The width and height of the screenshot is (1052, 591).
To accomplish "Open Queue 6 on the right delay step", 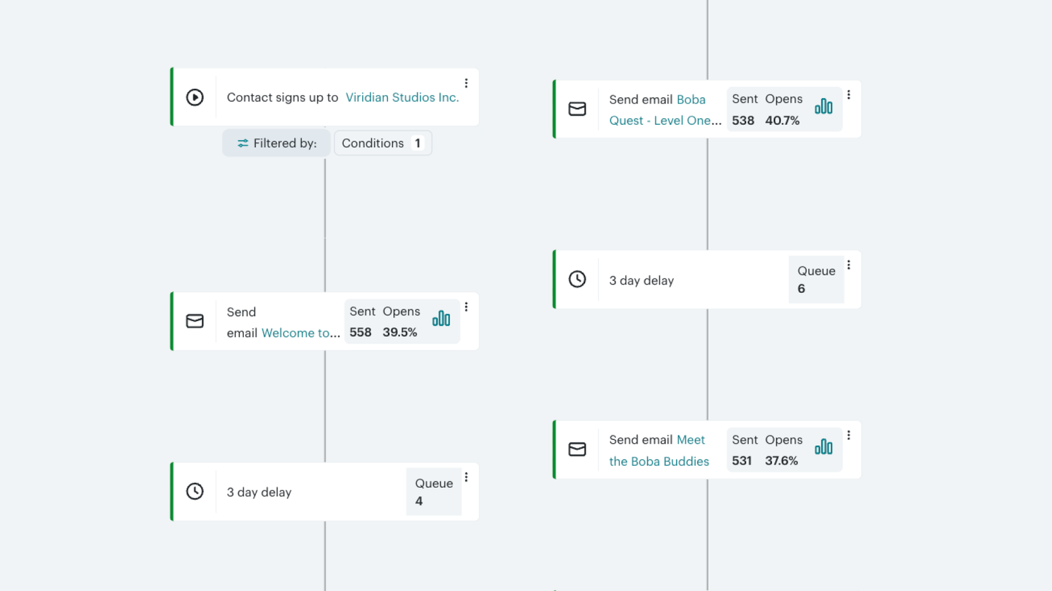I will (816, 280).
